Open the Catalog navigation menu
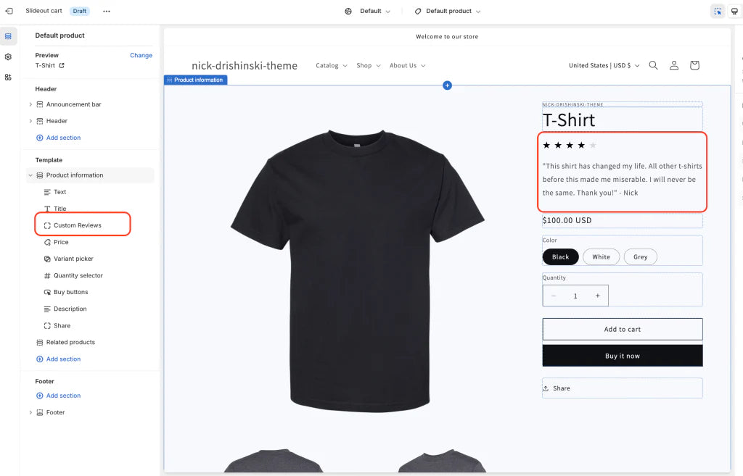Screen dimensions: 743x476 click(331, 65)
